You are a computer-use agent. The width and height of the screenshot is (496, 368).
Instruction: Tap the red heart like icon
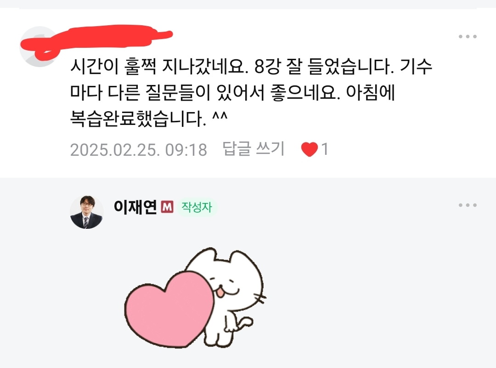pyautogui.click(x=310, y=149)
